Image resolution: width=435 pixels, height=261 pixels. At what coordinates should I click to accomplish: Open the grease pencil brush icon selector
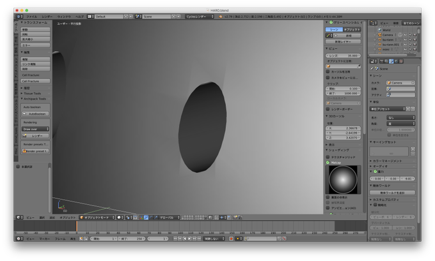coord(329,36)
